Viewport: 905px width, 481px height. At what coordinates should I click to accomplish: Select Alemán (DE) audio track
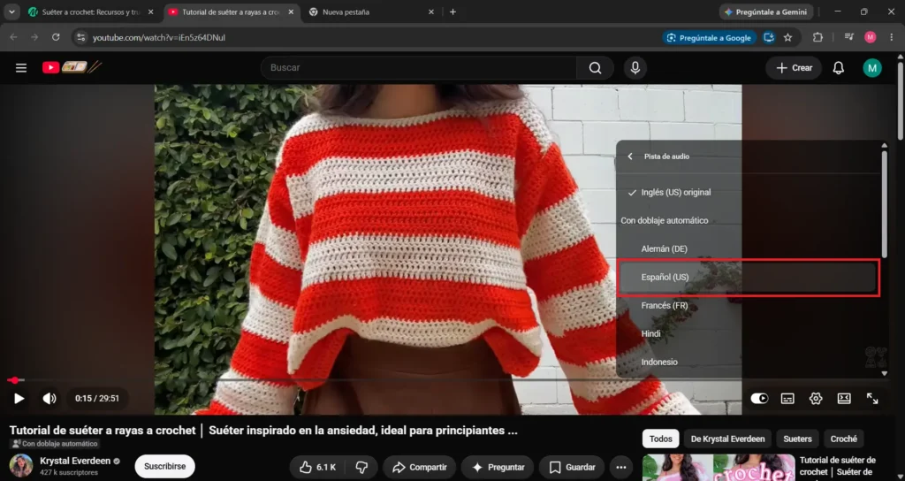click(748, 248)
